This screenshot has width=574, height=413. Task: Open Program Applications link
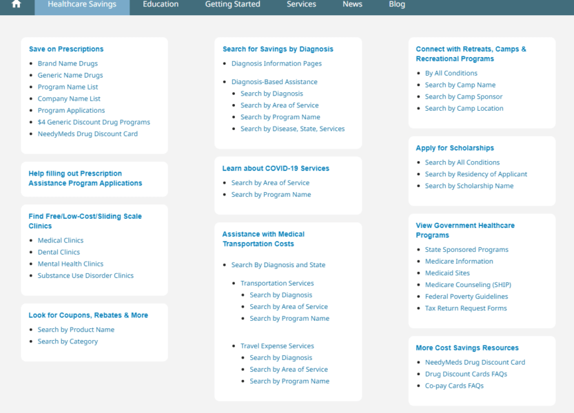(71, 110)
